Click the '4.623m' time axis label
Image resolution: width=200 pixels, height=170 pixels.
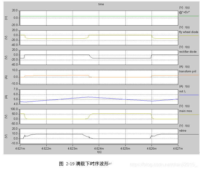(x=73, y=148)
